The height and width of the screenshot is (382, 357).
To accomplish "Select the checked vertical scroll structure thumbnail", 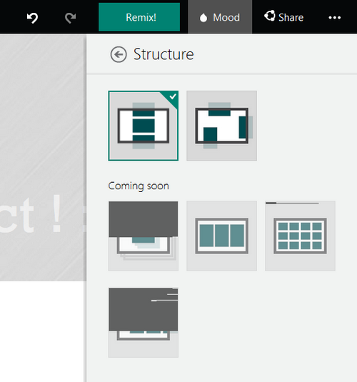I will pyautogui.click(x=144, y=126).
